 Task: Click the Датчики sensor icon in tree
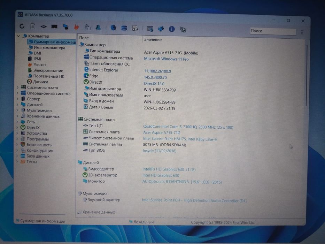[29, 82]
